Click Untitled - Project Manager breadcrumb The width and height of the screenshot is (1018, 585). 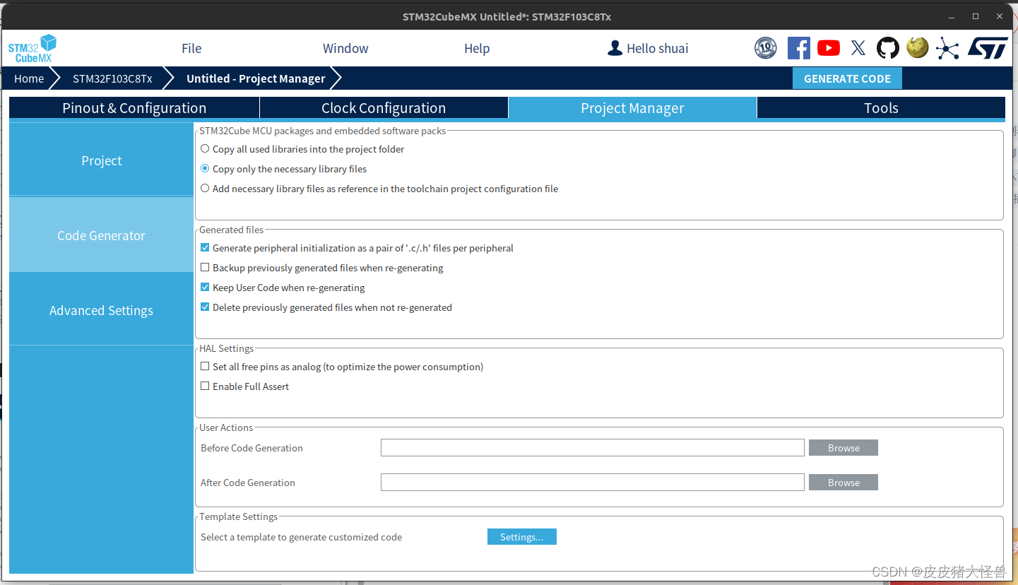click(256, 78)
